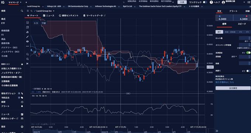This screenshot has height=133, width=251.
Task: Click the top chart toolbar image icon
Action: 28,22
